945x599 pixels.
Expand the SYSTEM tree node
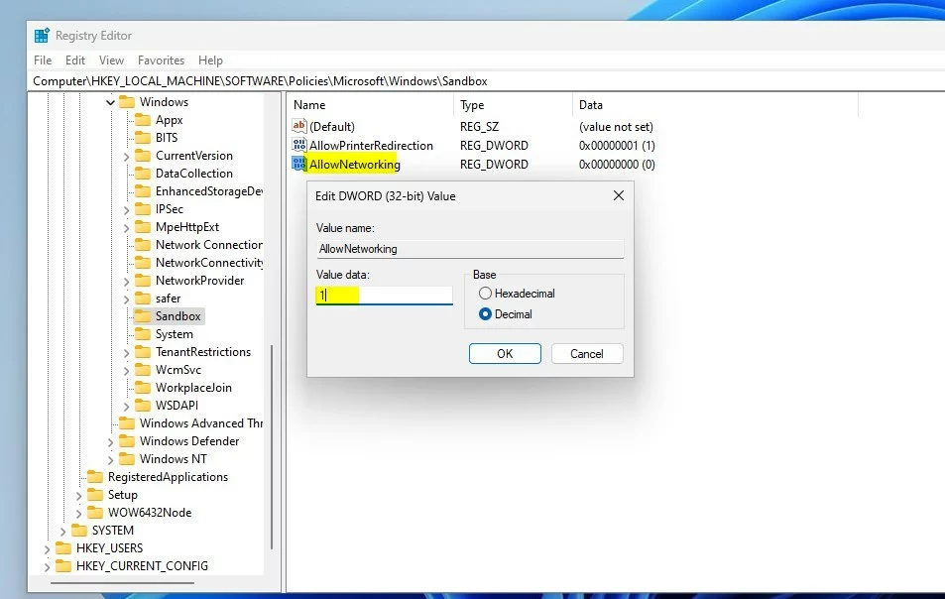coord(62,531)
